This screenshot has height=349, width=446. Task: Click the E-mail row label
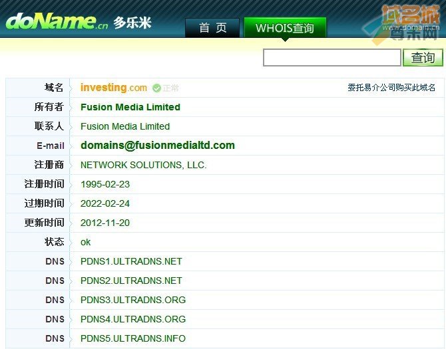click(x=51, y=146)
